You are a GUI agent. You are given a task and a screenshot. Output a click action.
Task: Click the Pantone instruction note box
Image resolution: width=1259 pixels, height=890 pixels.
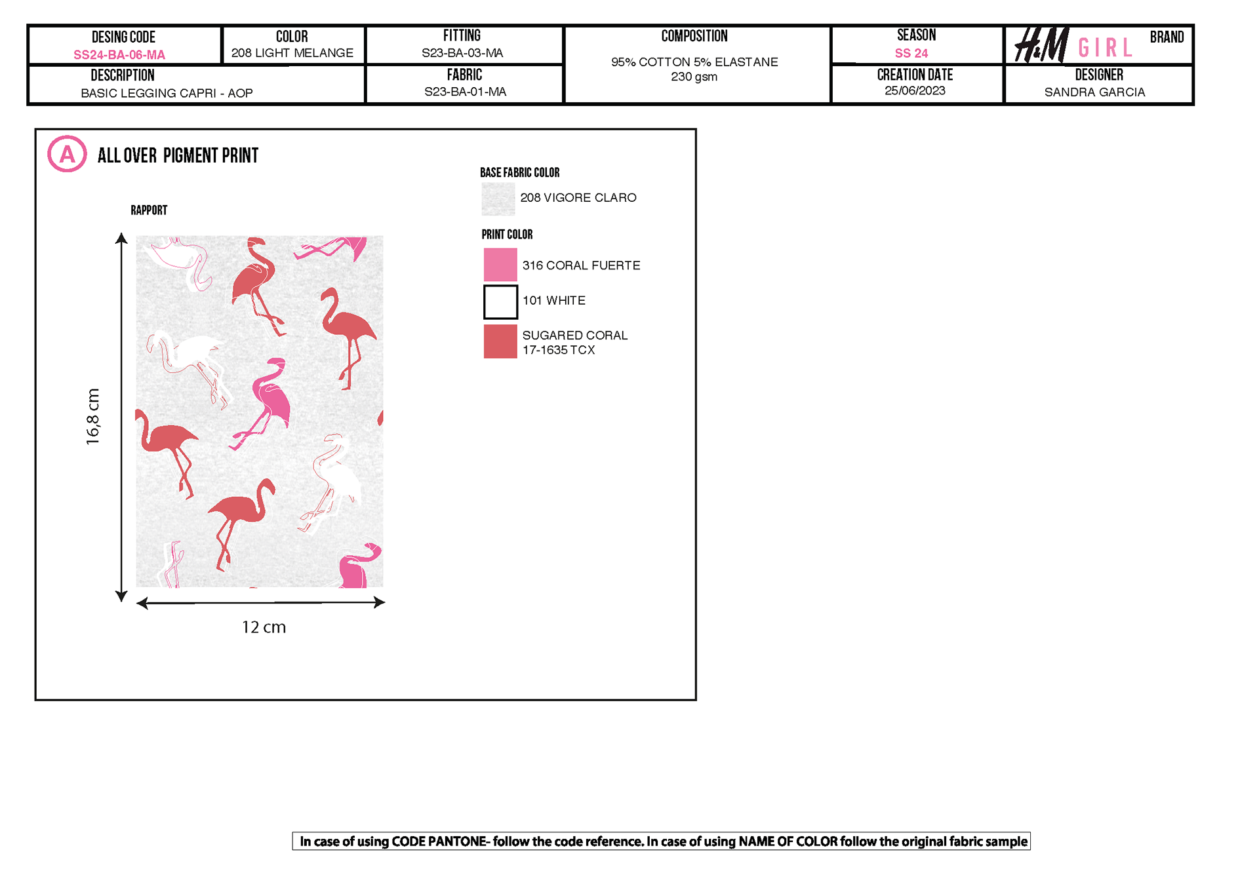point(661,841)
